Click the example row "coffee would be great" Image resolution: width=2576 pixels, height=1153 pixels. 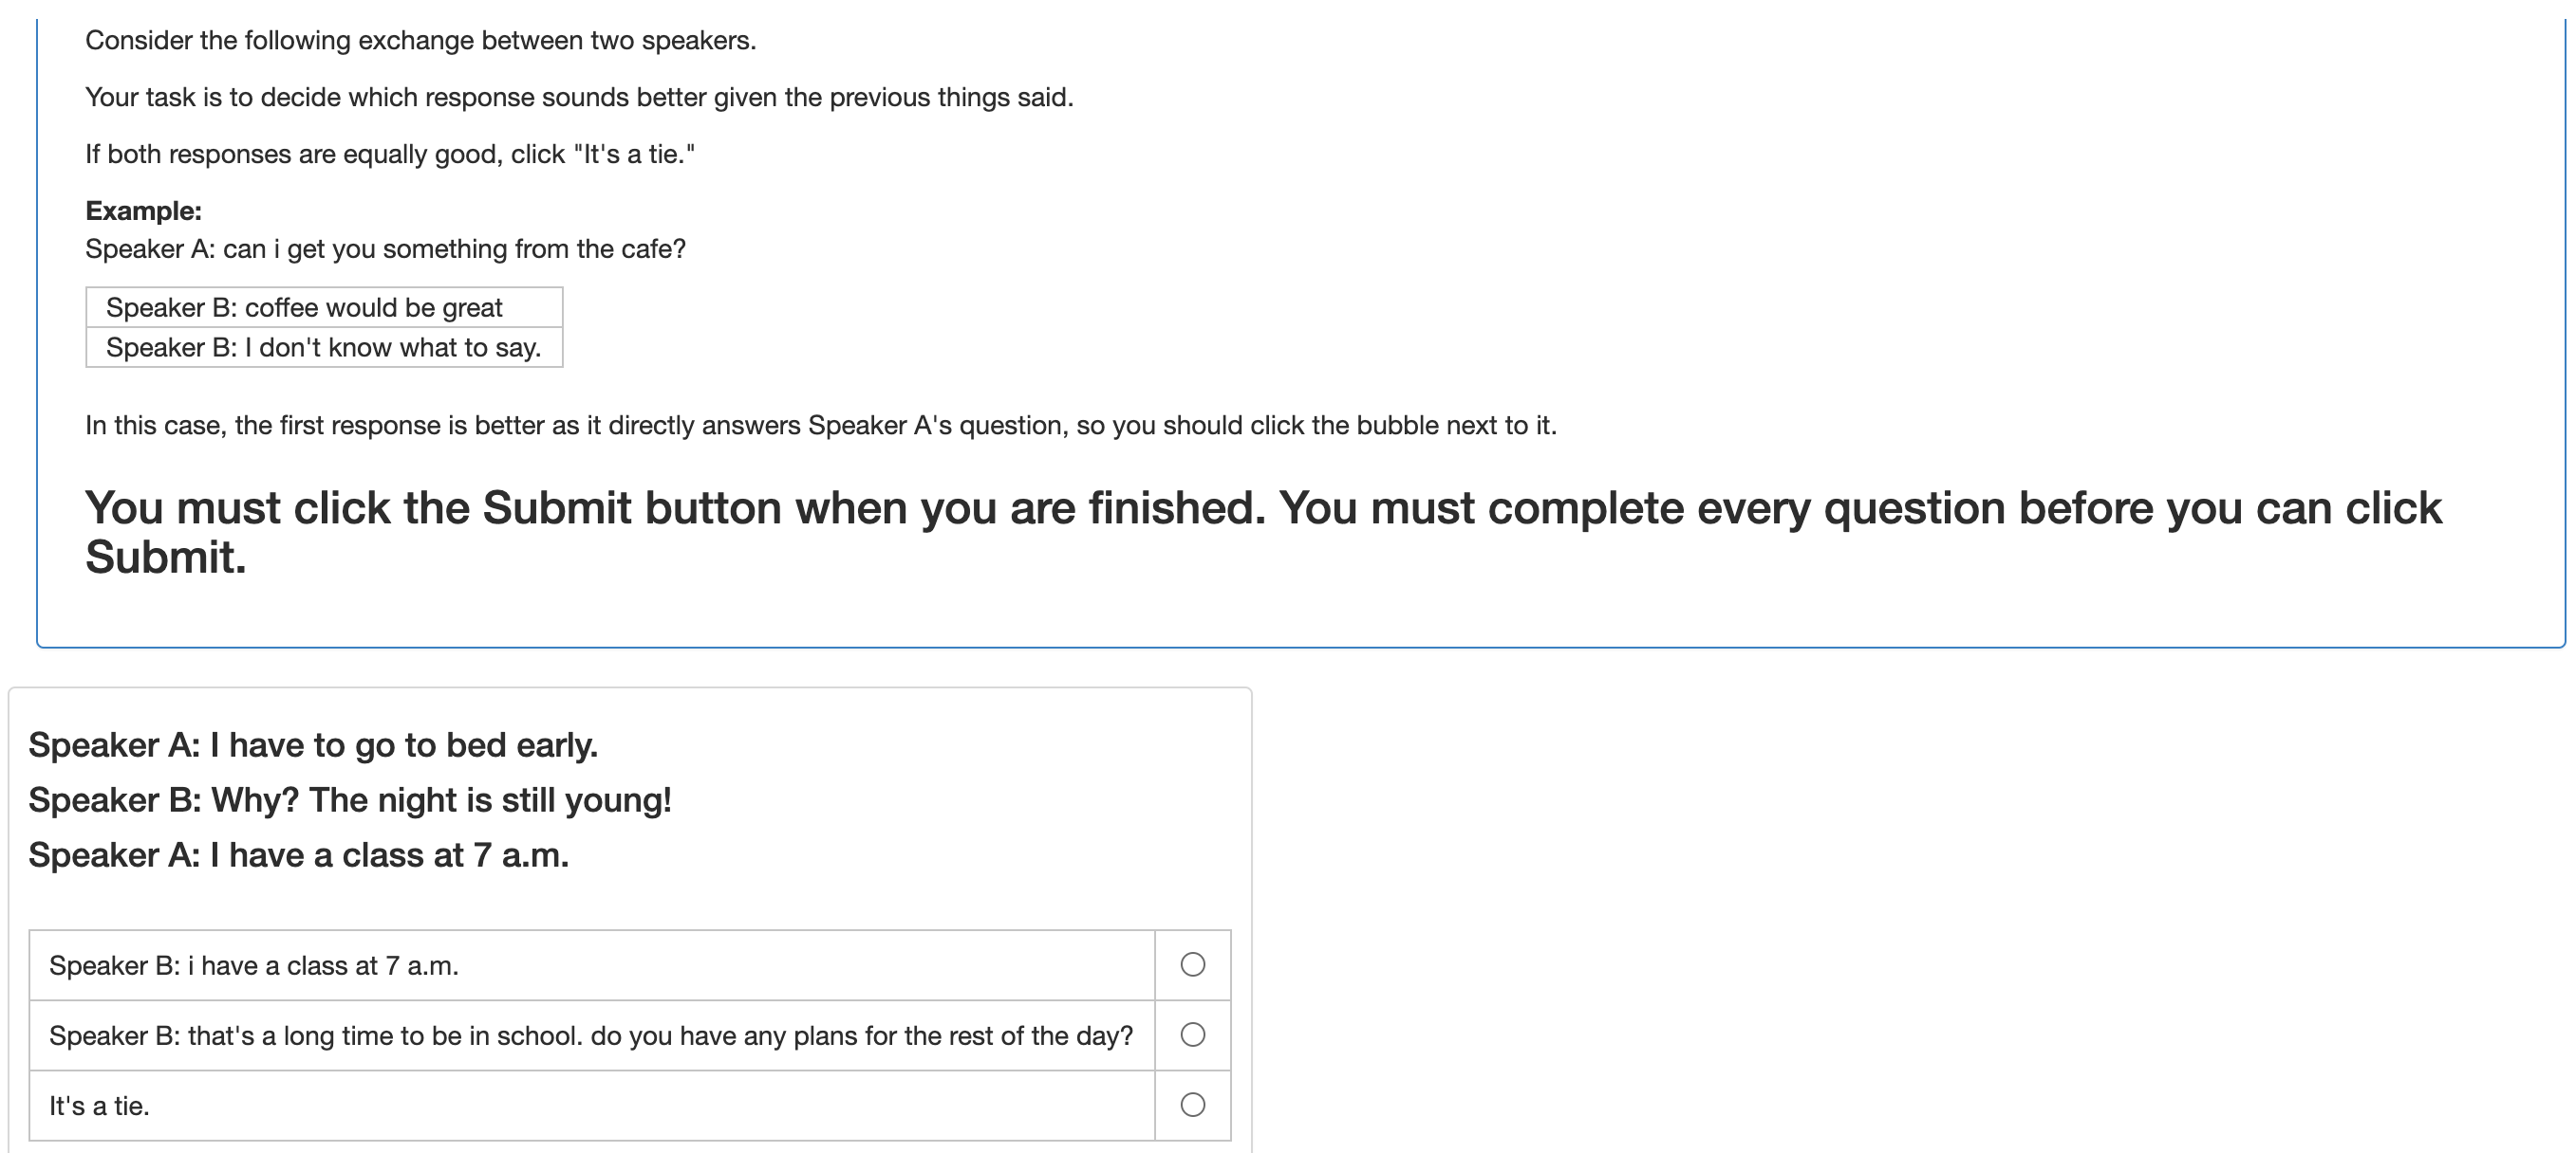304,308
